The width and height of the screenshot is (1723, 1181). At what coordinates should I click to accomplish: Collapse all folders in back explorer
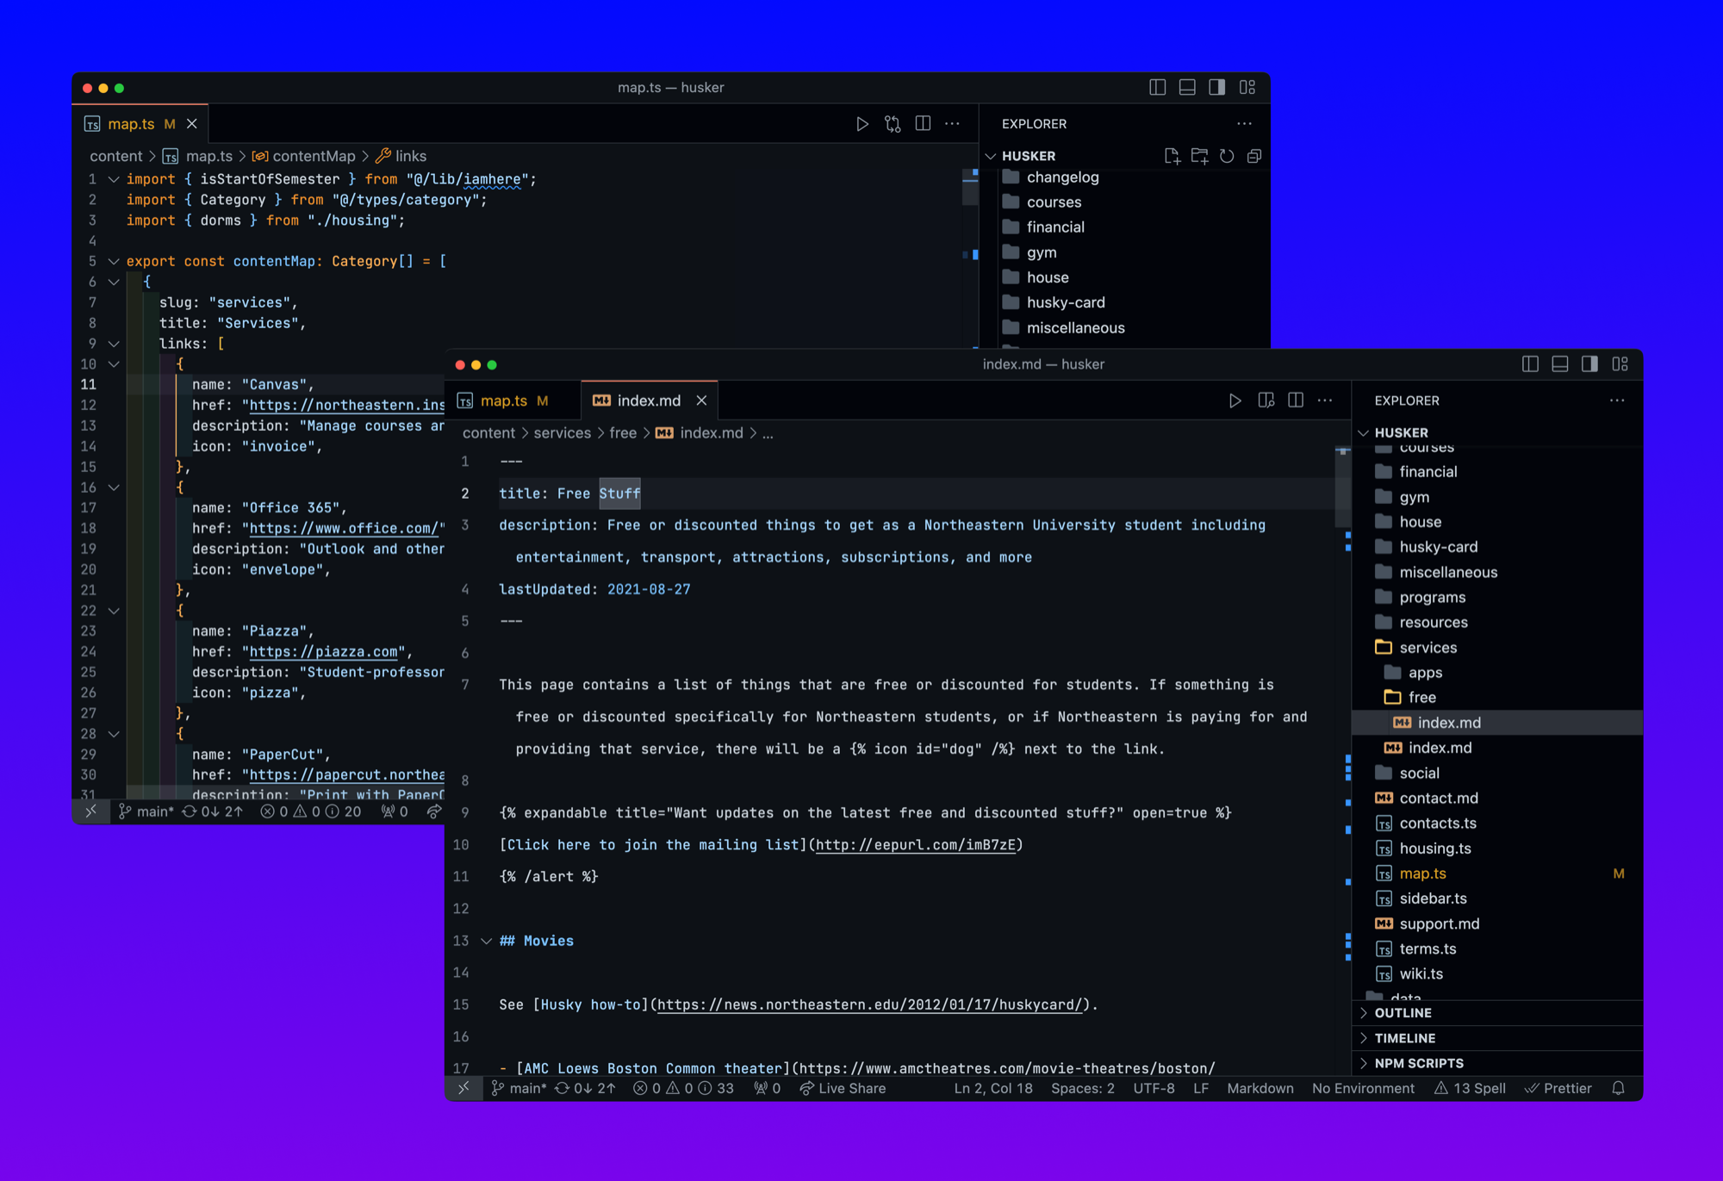pos(1254,156)
